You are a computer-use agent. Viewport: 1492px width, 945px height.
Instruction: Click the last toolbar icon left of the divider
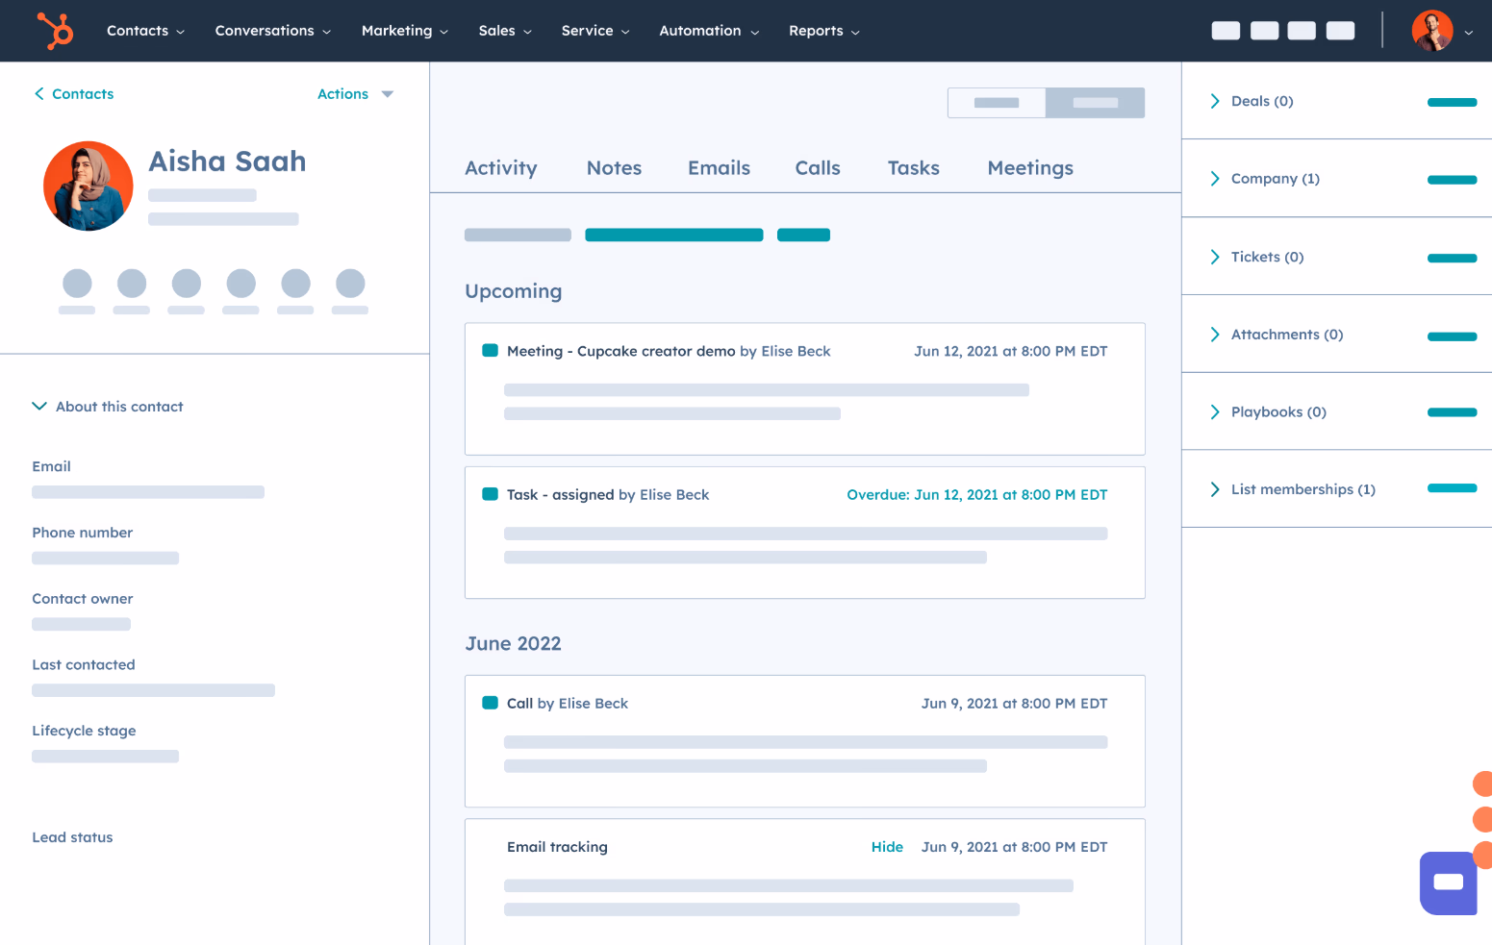[1340, 30]
